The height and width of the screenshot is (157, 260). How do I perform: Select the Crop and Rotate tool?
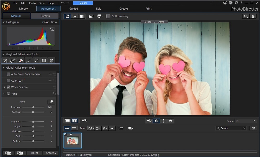(5, 60)
